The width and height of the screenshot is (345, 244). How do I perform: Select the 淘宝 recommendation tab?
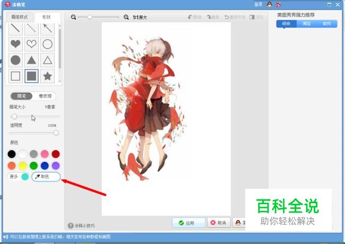306,24
